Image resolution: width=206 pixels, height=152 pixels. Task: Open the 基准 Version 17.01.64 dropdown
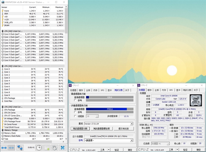(x=132, y=124)
